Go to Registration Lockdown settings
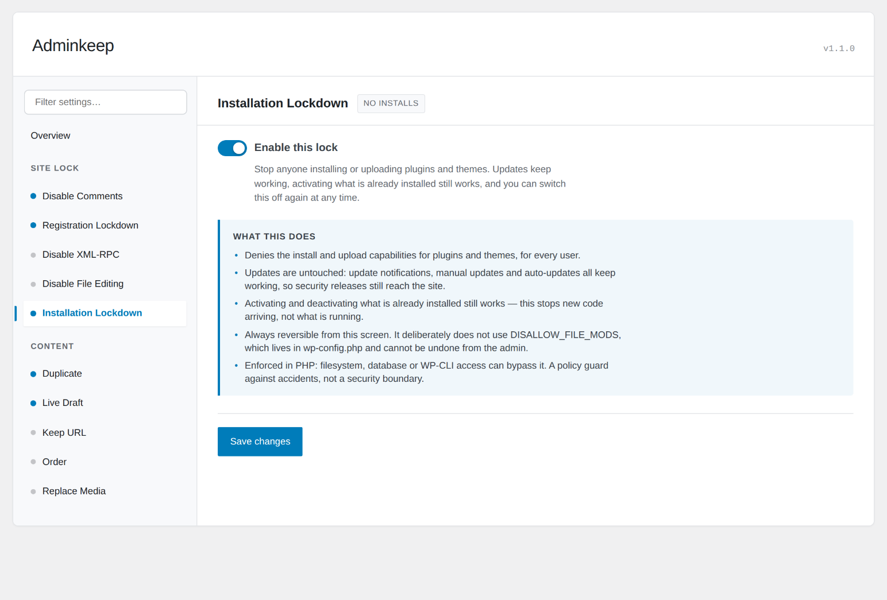 coord(105,226)
